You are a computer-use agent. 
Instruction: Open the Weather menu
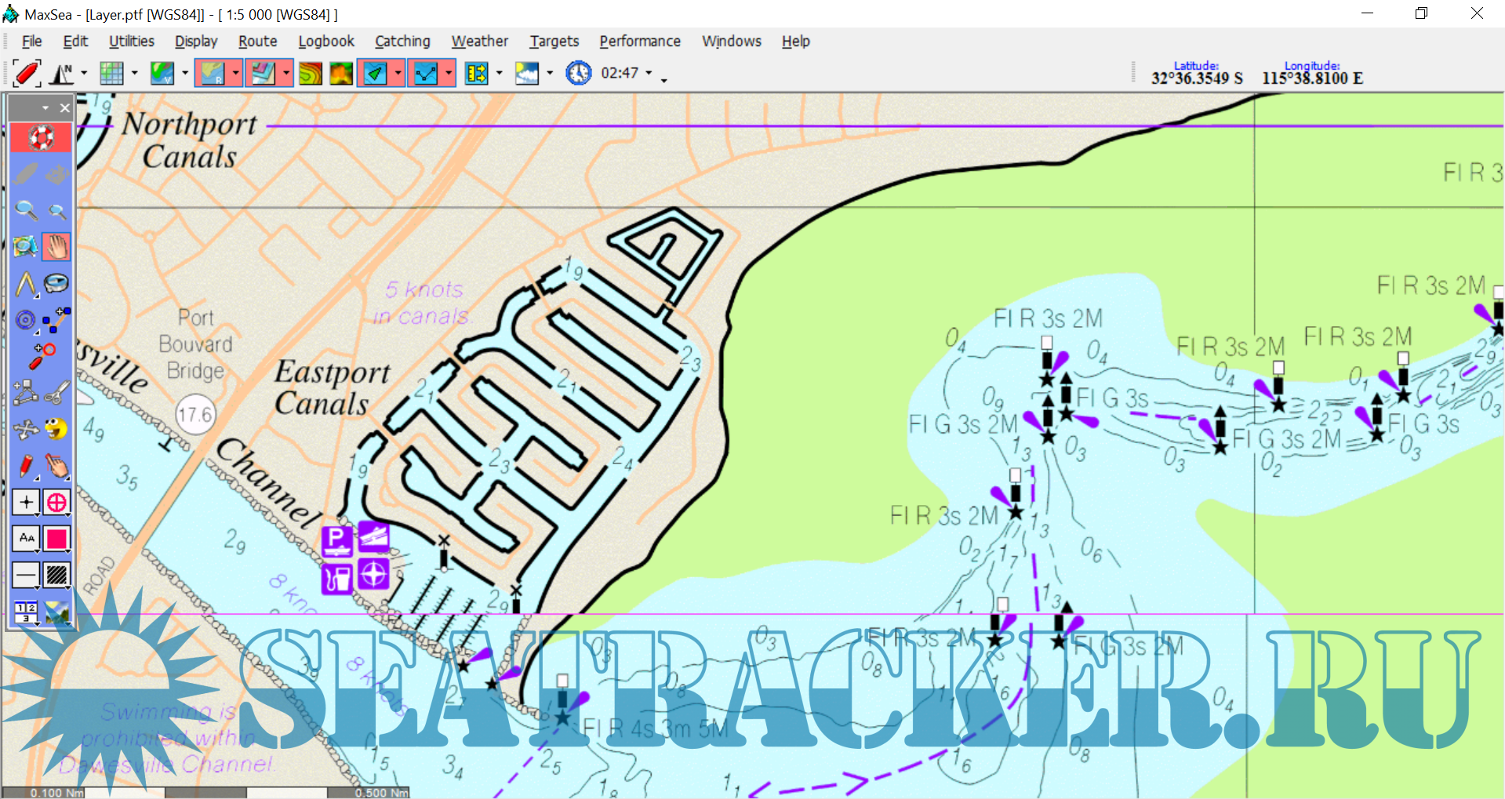point(479,42)
